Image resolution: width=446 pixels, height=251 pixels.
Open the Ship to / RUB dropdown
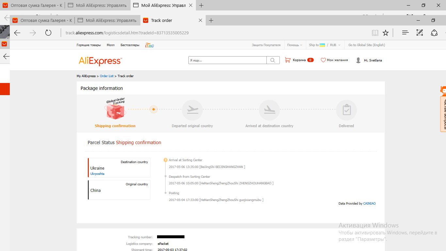(x=325, y=45)
